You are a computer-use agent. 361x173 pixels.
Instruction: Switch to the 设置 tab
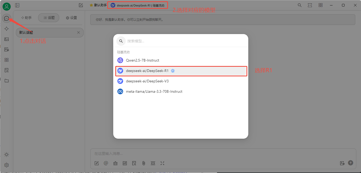[x=71, y=18]
